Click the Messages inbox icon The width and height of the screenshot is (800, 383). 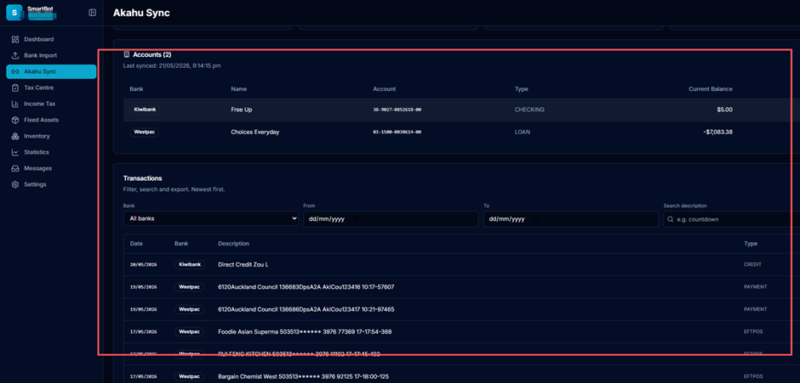pyautogui.click(x=15, y=169)
